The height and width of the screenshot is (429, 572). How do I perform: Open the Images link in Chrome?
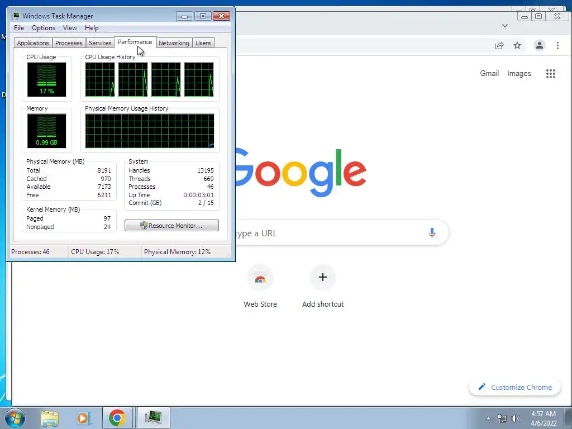pos(519,73)
